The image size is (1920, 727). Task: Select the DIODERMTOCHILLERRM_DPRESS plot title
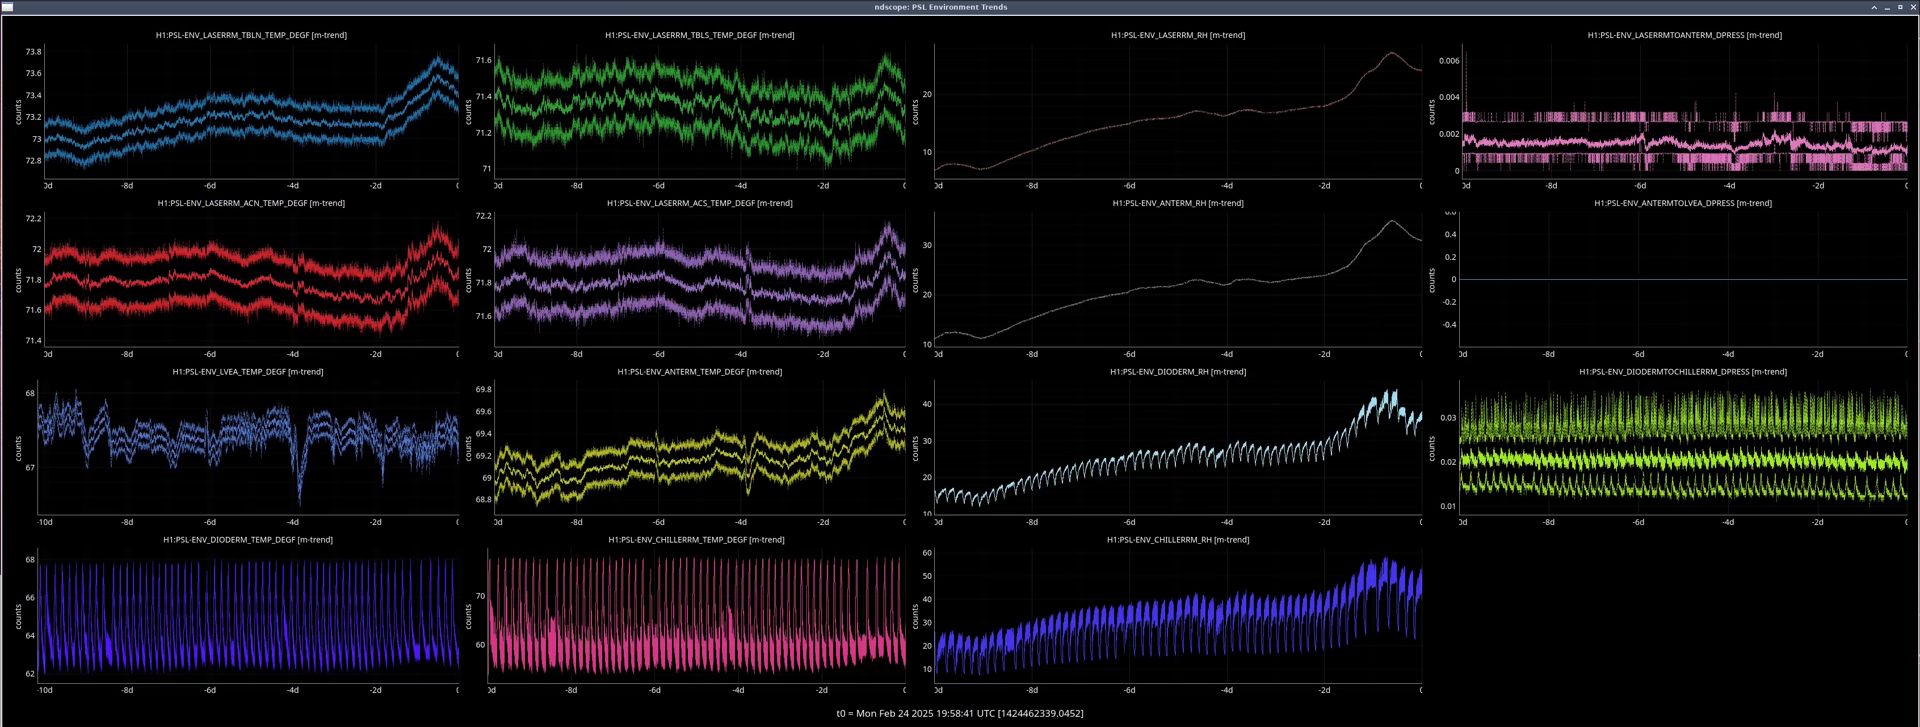tap(1683, 371)
